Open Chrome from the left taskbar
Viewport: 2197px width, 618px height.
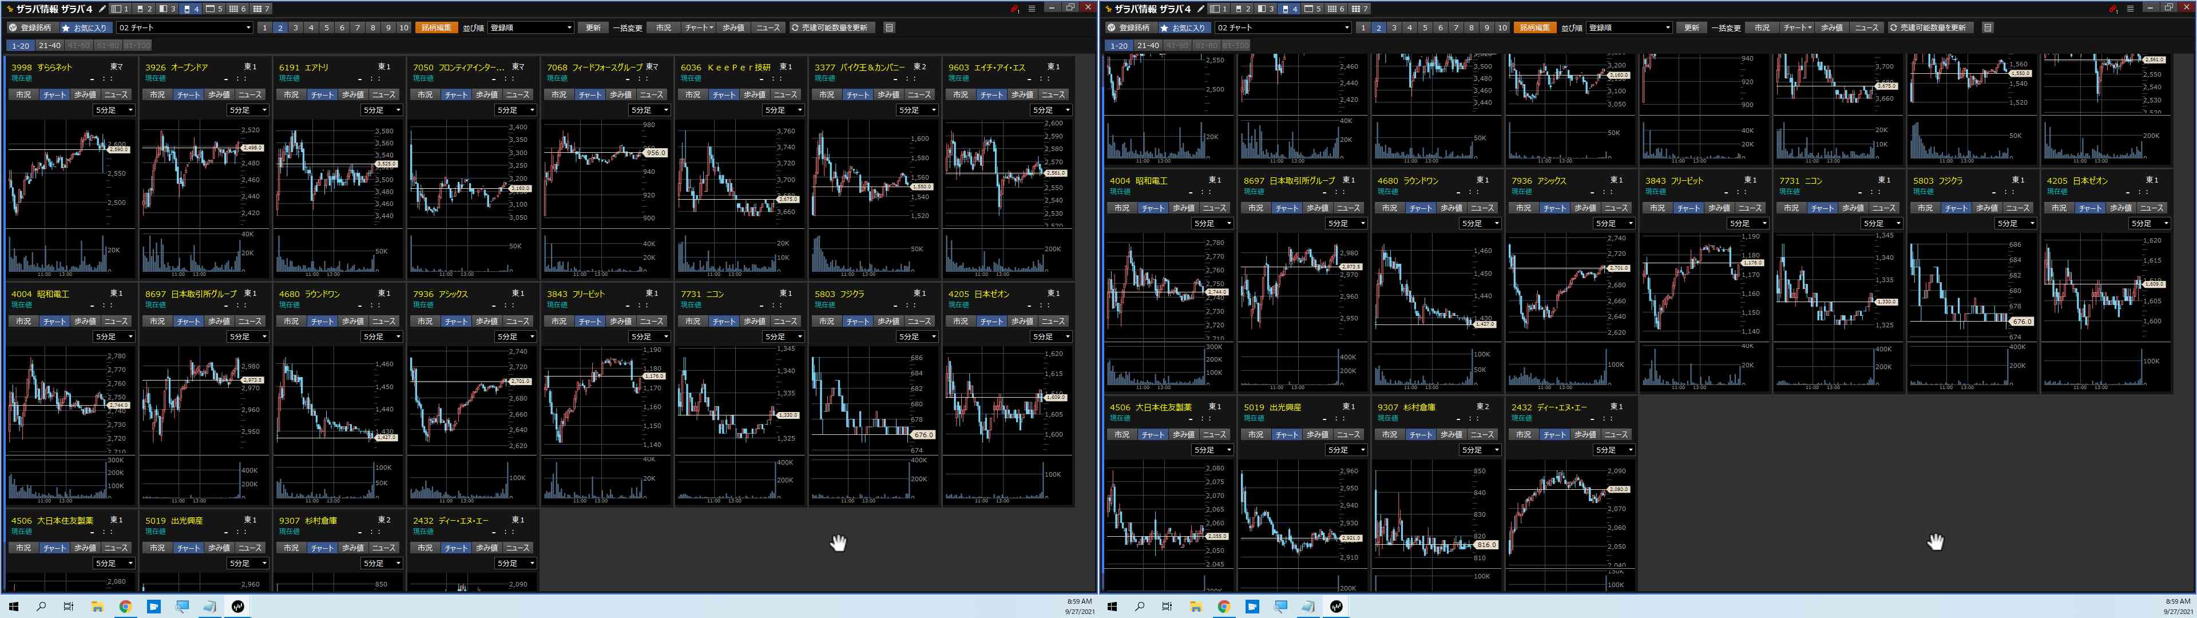click(125, 607)
